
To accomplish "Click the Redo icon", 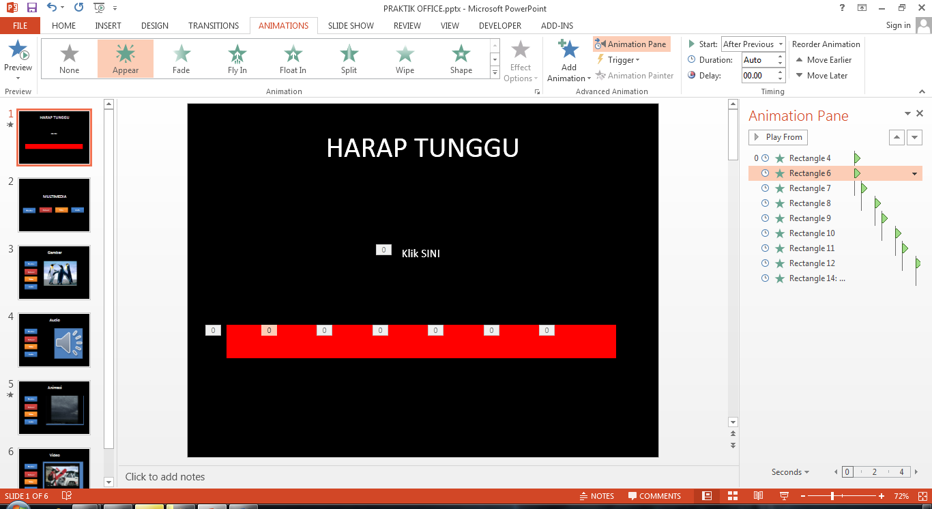I will point(78,8).
